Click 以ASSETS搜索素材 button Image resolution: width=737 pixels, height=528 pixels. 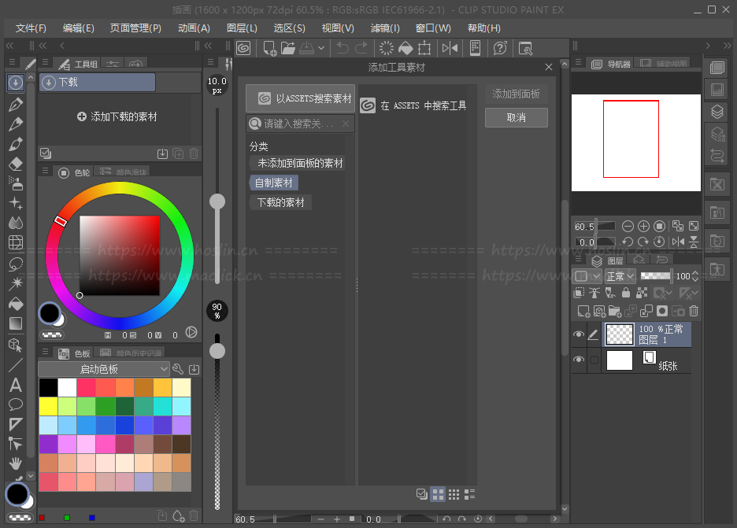299,99
